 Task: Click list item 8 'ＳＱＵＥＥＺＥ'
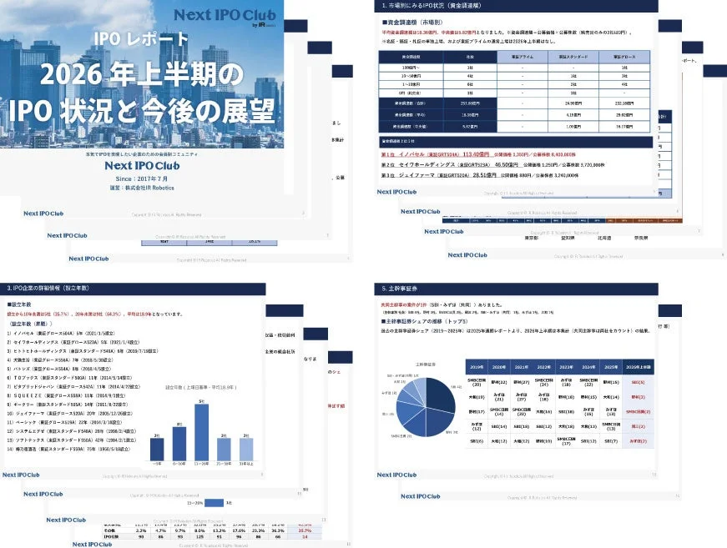[66, 395]
